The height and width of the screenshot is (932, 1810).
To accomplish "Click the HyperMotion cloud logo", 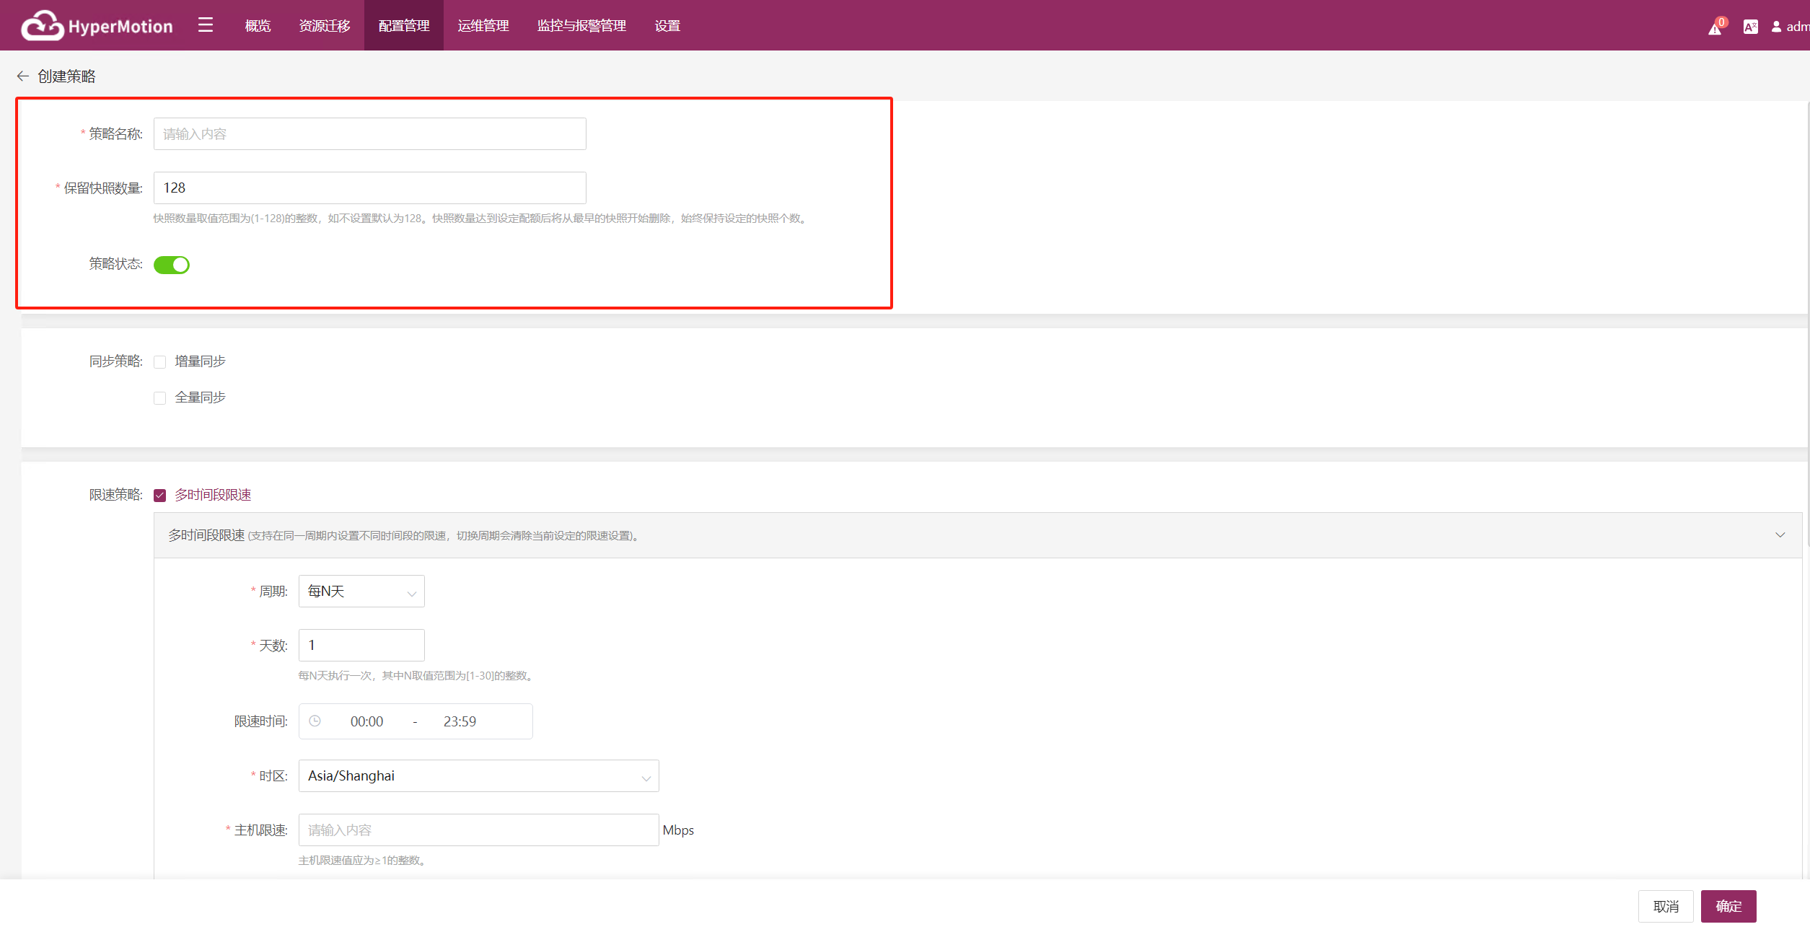I will point(97,26).
